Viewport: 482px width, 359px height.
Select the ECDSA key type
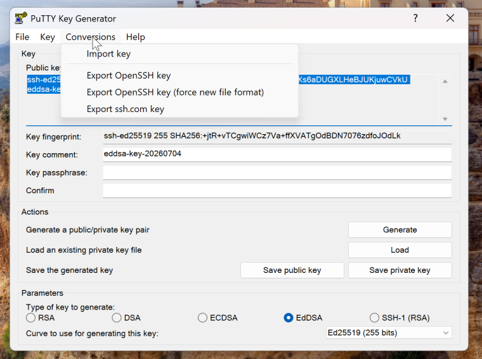tap(218, 318)
